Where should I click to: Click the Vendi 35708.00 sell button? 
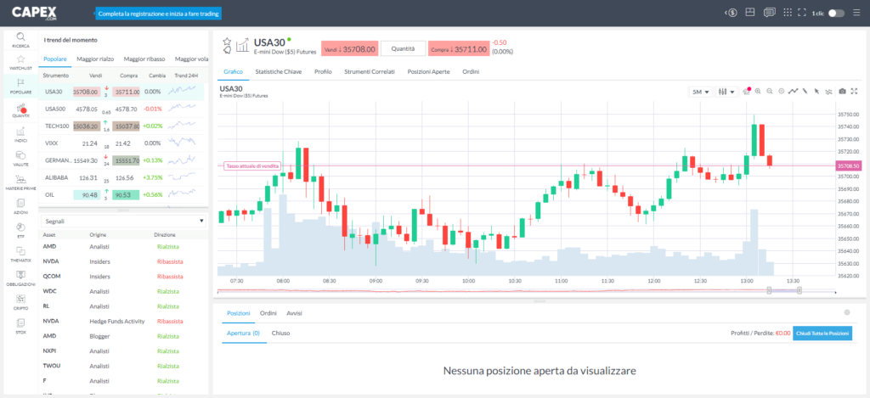[349, 48]
